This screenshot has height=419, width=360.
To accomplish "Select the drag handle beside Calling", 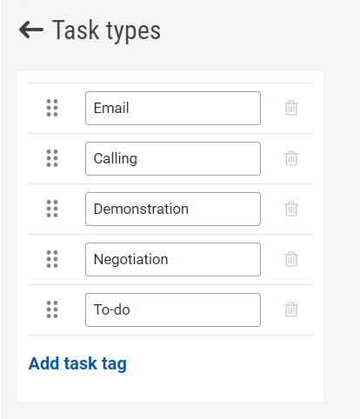I will [52, 158].
